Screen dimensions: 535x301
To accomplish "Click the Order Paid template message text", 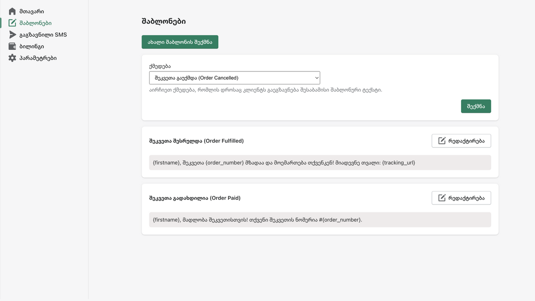I will coord(257,219).
